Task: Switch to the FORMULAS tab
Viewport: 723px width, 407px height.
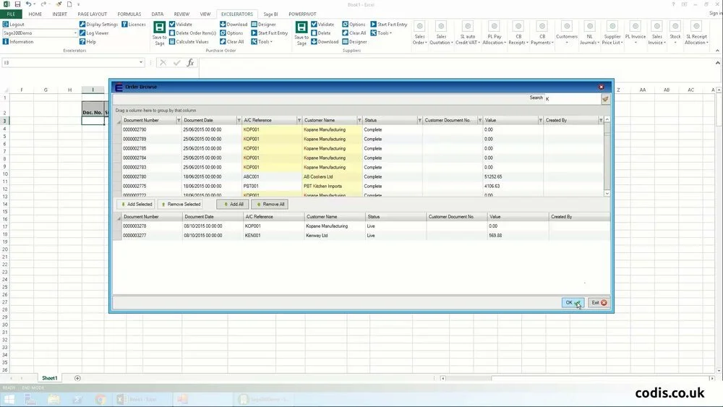Action: 129,14
